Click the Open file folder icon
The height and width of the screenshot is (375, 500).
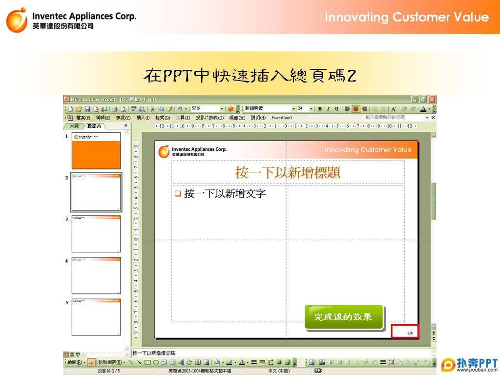click(x=79, y=109)
